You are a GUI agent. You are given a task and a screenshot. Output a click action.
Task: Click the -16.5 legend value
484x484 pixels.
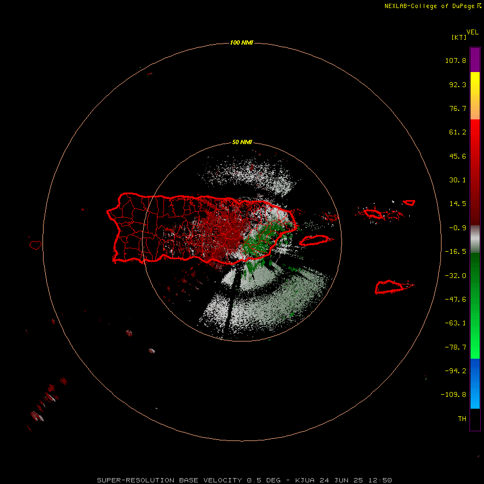[455, 252]
